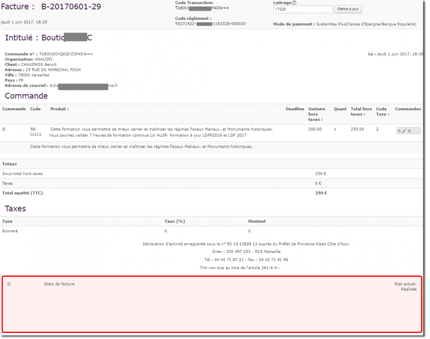Screen dimensions: 430x339
Task: Click the product description in the order row
Action: coord(161,129)
